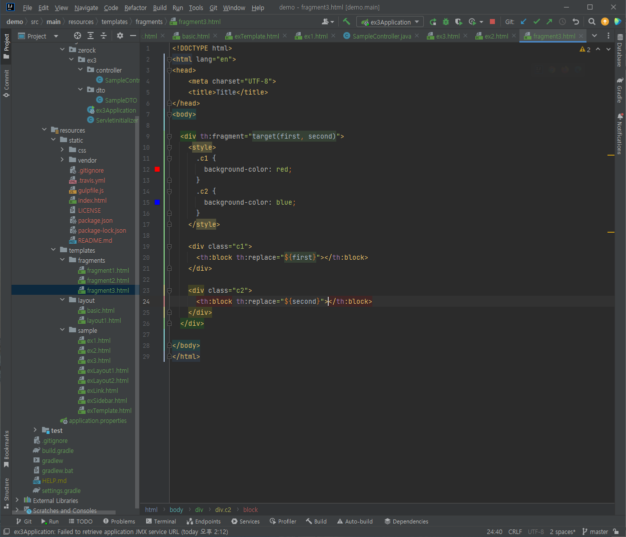
Task: Click the Profiler run icon
Action: pyautogui.click(x=472, y=22)
